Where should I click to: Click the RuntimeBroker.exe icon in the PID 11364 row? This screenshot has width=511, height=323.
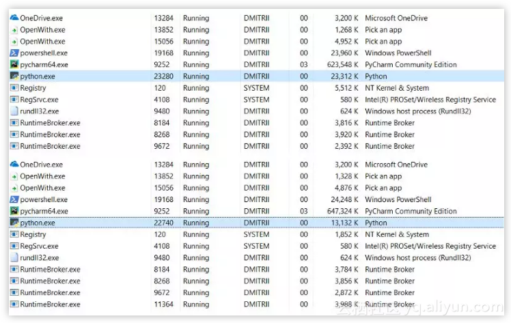(14, 305)
